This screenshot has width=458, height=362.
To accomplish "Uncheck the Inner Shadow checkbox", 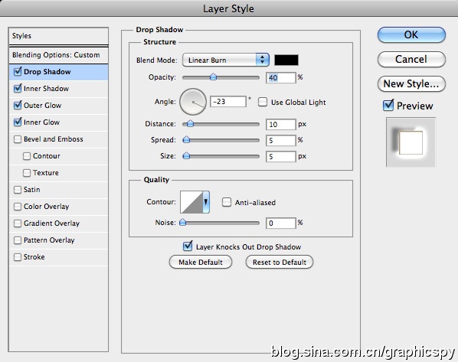I will point(18,89).
